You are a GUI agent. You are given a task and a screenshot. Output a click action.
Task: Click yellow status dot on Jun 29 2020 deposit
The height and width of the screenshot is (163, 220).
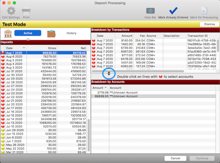coord(3,130)
